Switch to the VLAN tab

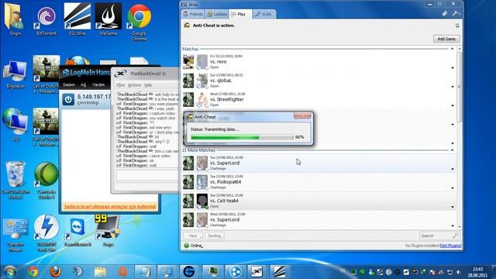click(263, 14)
